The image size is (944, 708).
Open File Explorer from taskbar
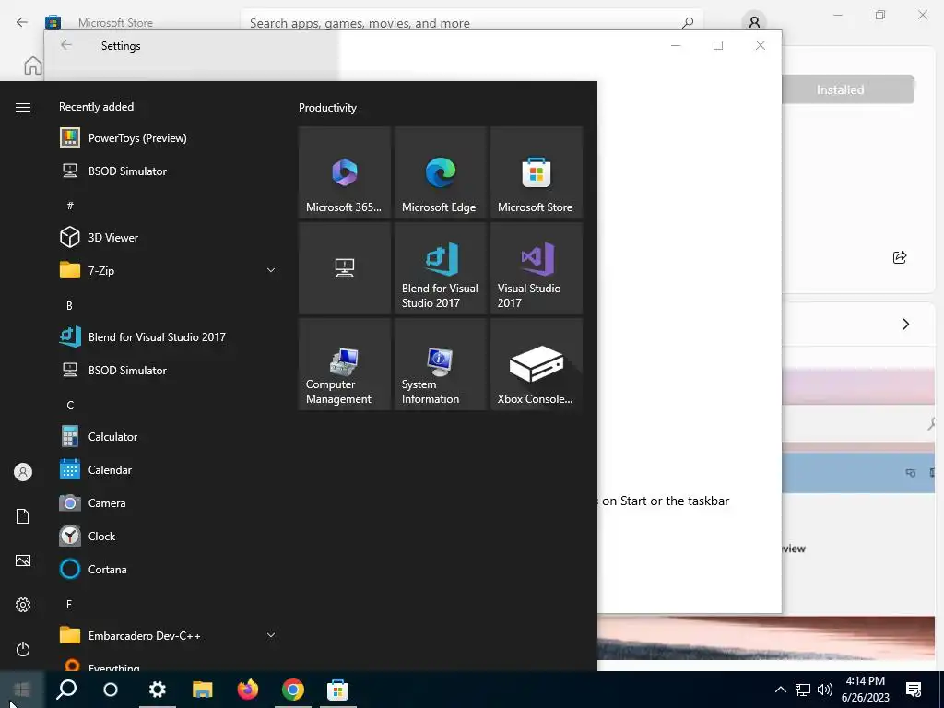[202, 690]
